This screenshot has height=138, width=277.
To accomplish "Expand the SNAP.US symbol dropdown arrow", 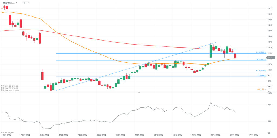I will [x=17, y=3].
